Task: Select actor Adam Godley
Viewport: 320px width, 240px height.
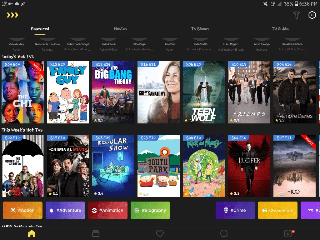Action: tap(17, 44)
